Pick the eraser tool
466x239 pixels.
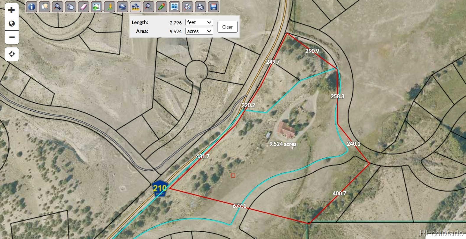pos(84,6)
